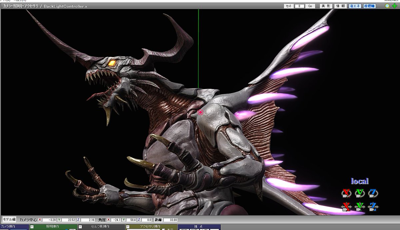The image size is (400, 230).
Task: Click the green Y camera rotation icon
Action: coord(360,193)
